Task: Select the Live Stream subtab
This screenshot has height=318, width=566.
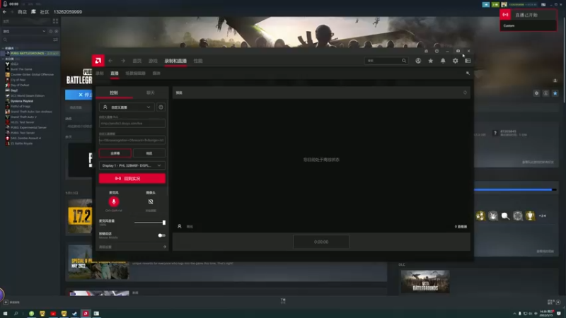Action: [x=115, y=73]
